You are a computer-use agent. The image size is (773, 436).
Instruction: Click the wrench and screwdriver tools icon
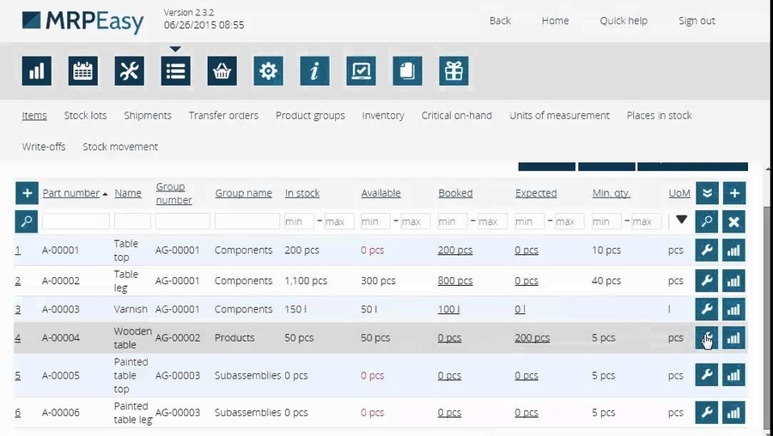click(130, 71)
